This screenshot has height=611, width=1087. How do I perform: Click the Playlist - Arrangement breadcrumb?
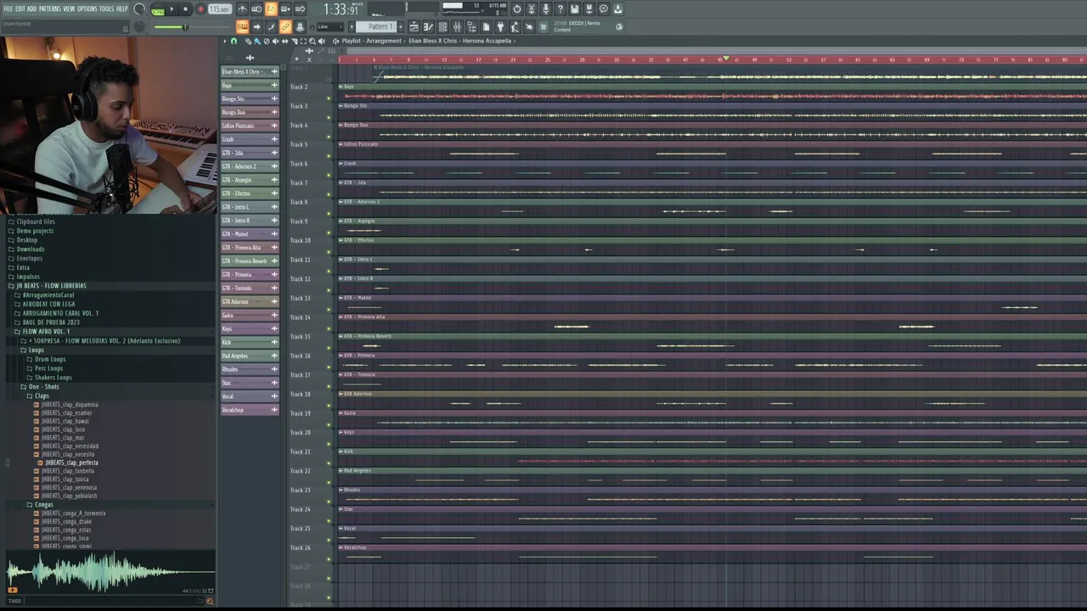(371, 41)
